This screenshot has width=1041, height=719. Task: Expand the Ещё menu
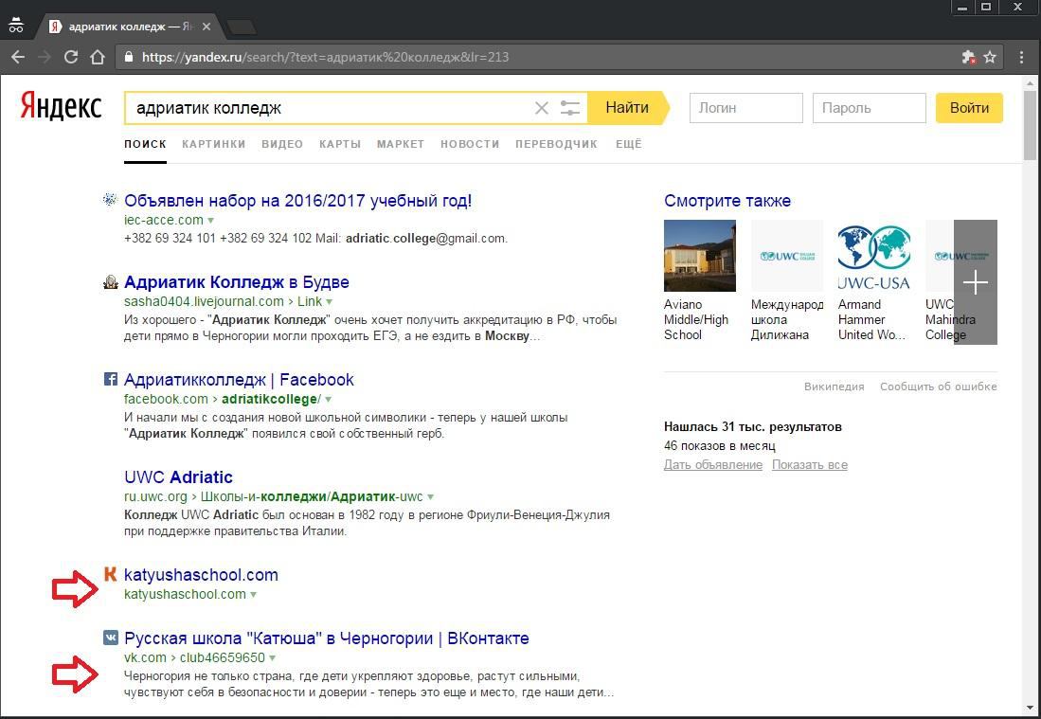(629, 144)
